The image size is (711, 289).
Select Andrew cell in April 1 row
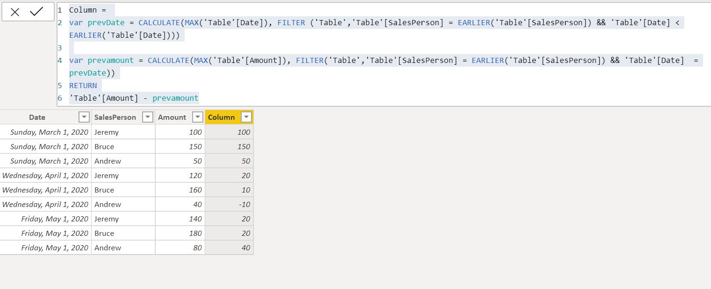click(123, 204)
